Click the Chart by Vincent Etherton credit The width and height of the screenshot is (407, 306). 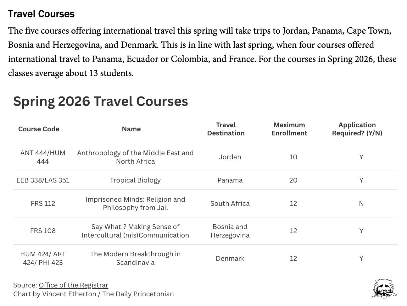tap(93, 294)
